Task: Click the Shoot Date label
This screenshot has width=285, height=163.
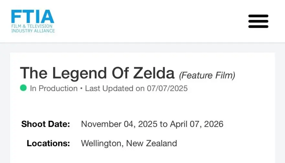Action: (x=46, y=124)
